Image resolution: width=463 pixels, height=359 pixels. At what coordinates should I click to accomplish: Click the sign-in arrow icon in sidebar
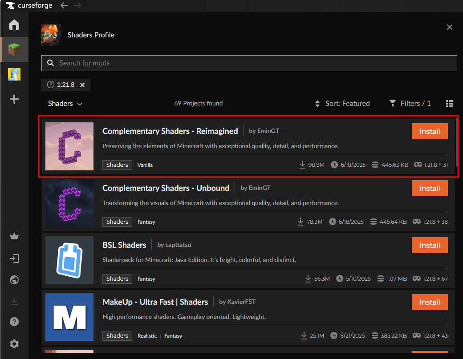(x=14, y=259)
